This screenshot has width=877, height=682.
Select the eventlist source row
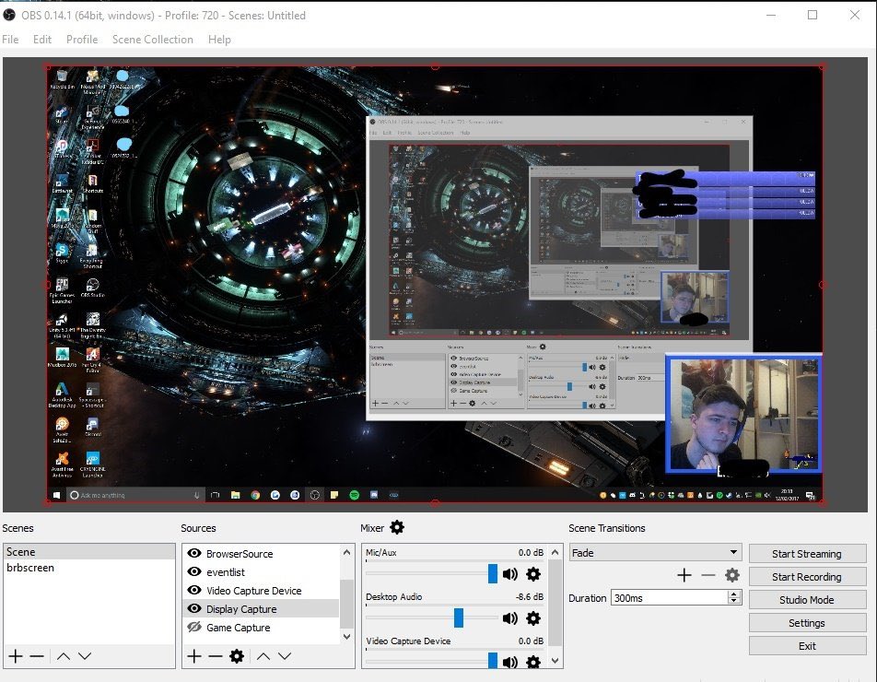(261, 571)
